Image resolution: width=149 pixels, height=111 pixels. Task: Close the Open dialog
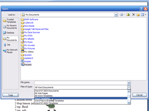[x=145, y=9]
